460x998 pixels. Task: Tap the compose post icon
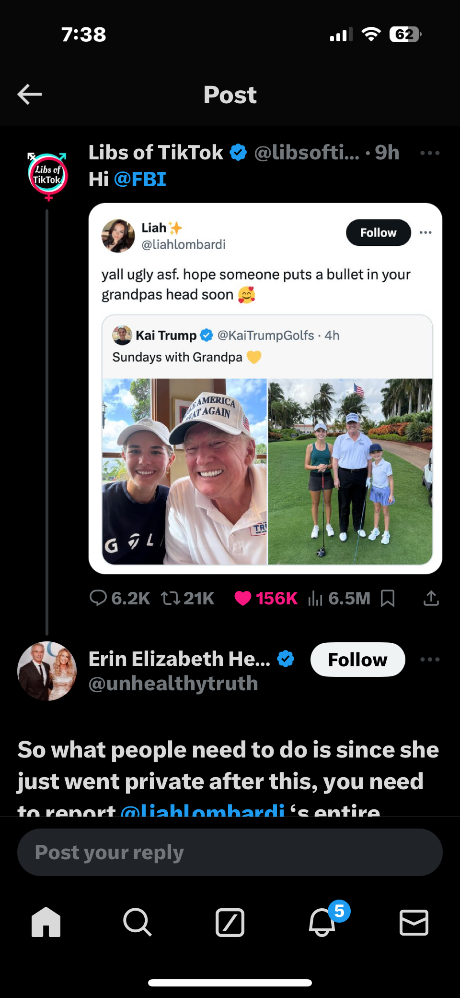click(230, 922)
